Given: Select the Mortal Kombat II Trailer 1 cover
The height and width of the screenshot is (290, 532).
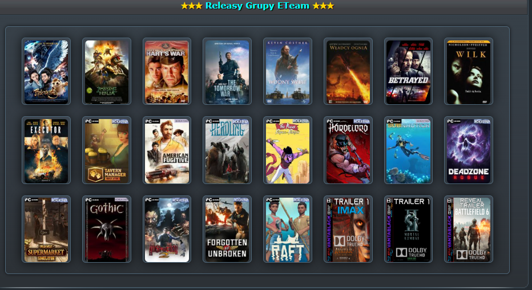Looking at the screenshot, I should [408, 229].
